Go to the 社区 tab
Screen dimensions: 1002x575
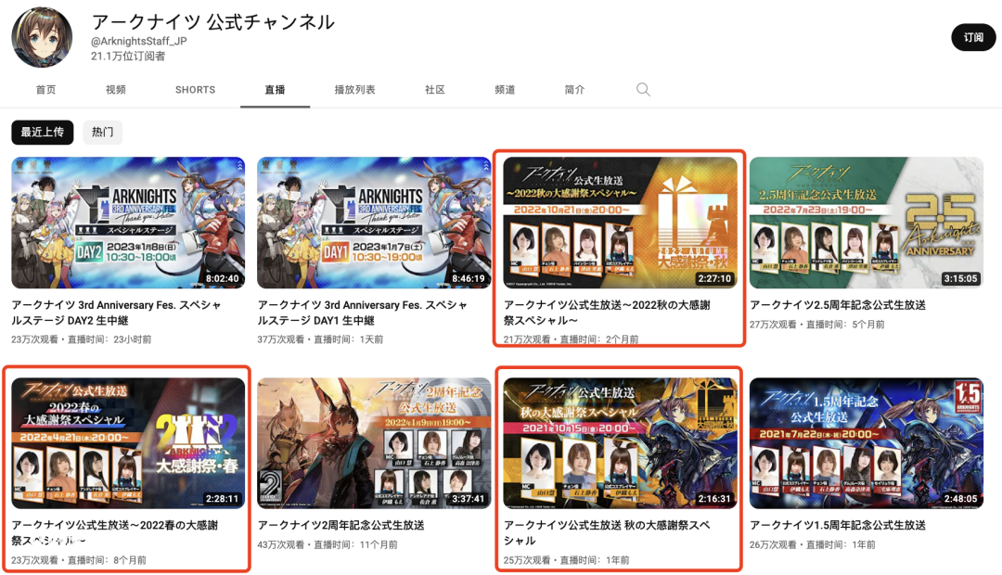[434, 90]
